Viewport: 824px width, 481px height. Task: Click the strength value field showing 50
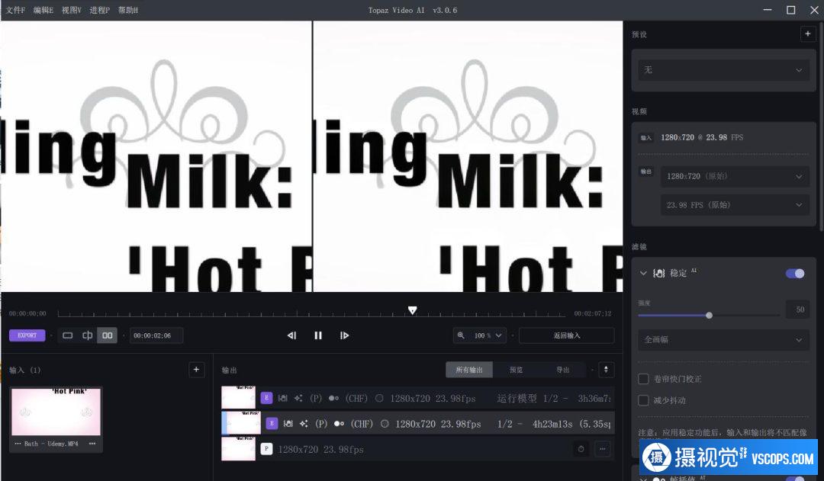point(798,309)
